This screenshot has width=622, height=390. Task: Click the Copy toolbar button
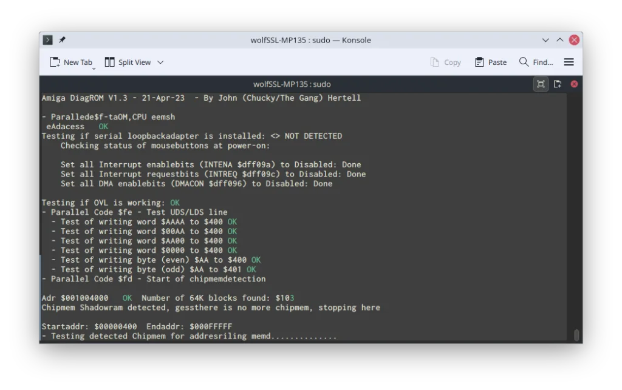(x=446, y=62)
